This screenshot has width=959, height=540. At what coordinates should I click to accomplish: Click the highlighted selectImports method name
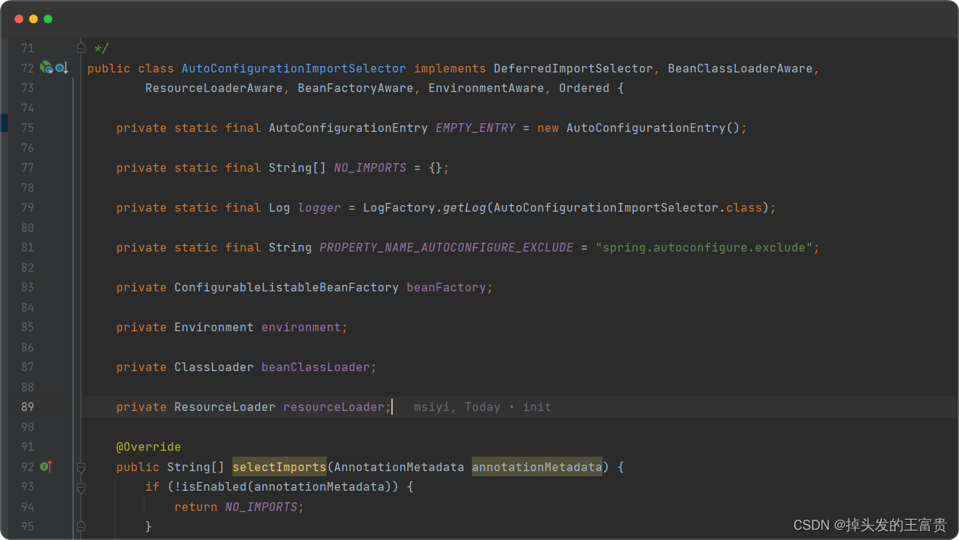[279, 467]
